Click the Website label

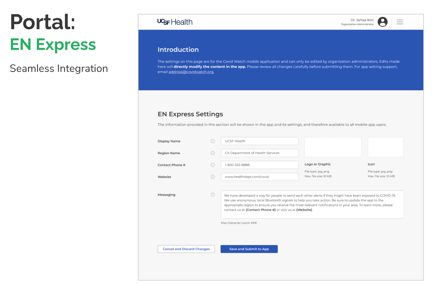[164, 177]
